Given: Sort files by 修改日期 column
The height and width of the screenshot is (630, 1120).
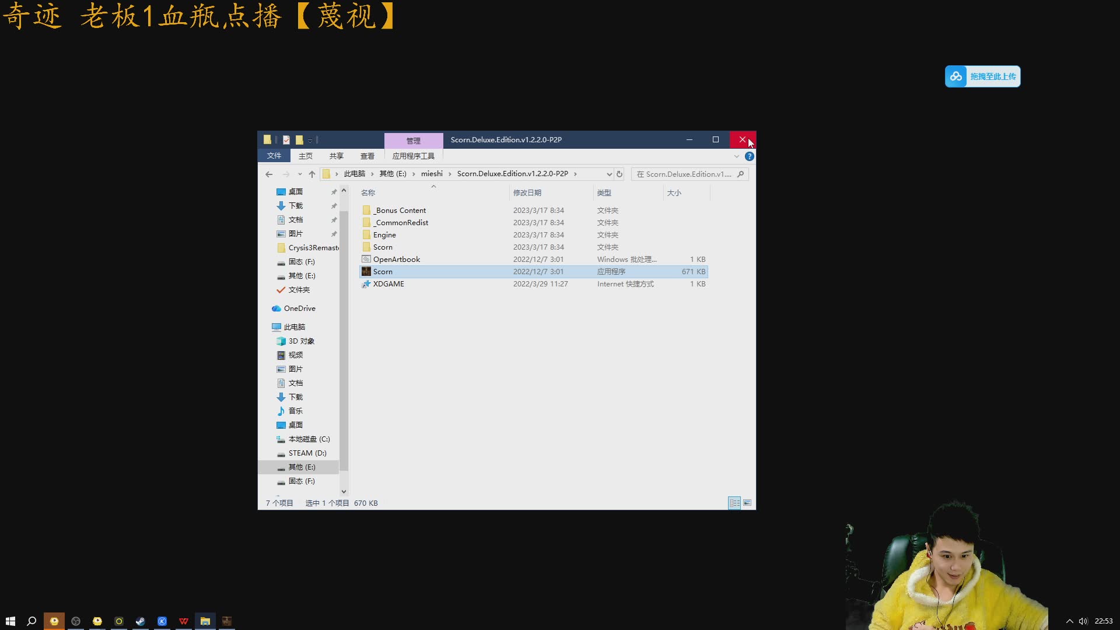Looking at the screenshot, I should click(527, 193).
